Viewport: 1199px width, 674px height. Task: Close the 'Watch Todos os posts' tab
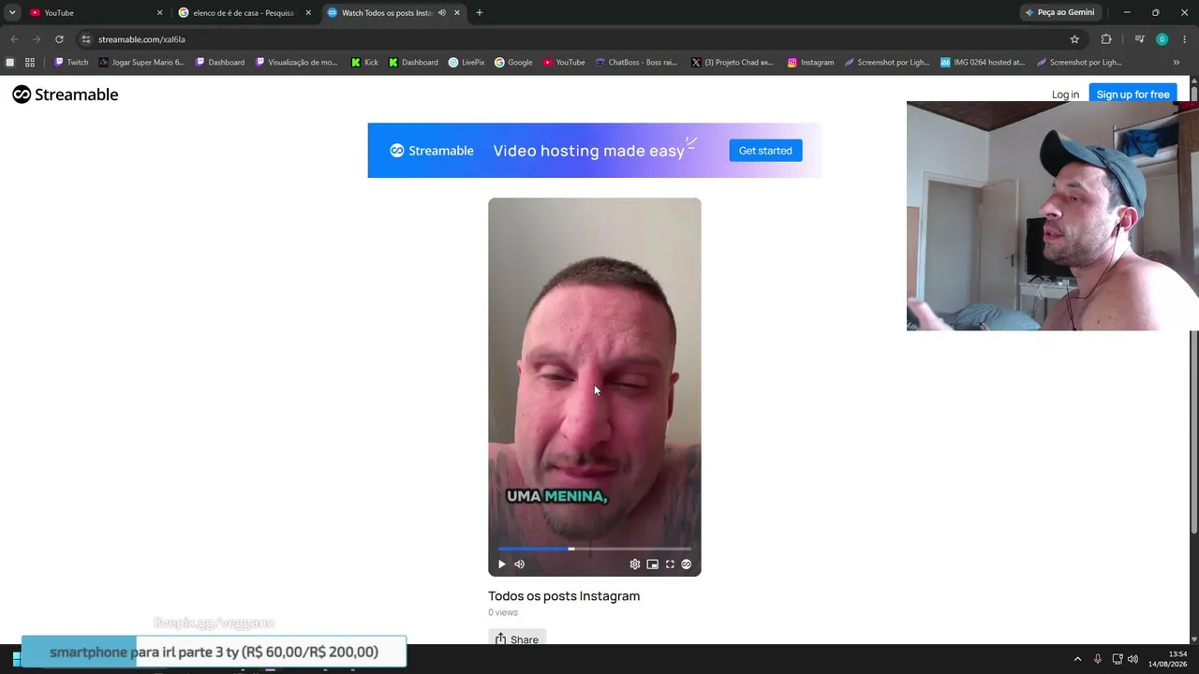coord(457,13)
